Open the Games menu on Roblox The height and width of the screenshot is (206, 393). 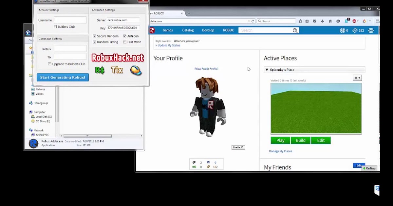tap(168, 30)
